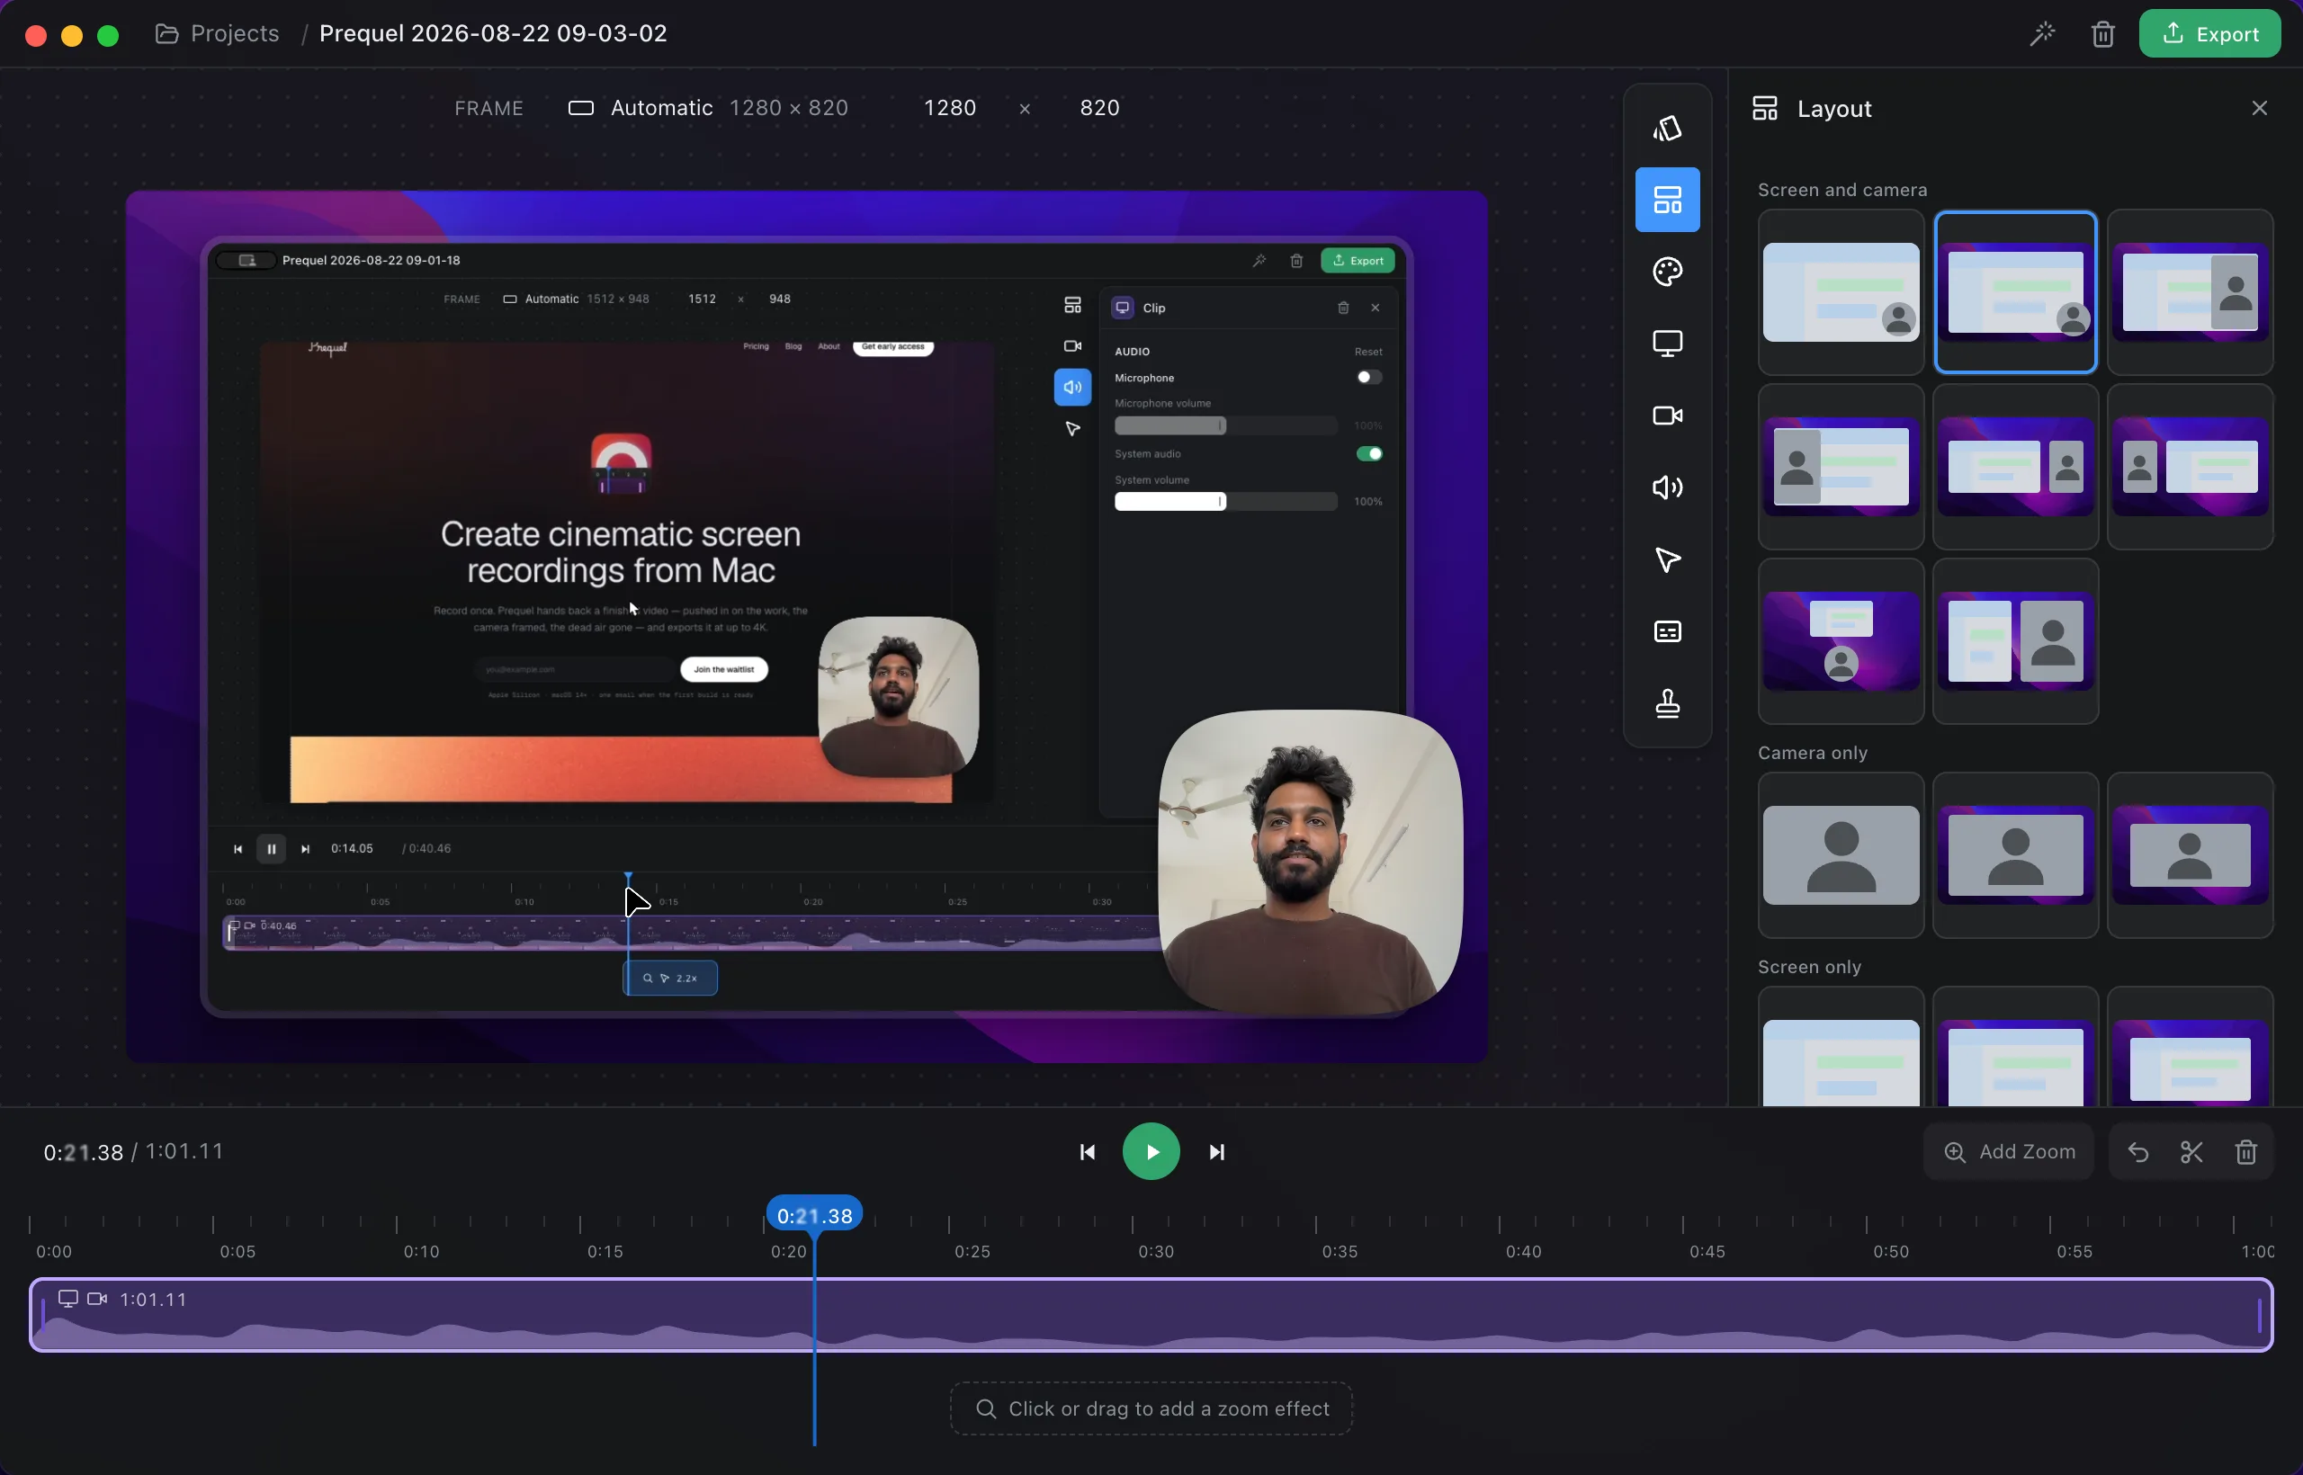Image resolution: width=2303 pixels, height=1475 pixels.
Task: Click pause button in recorded preview
Action: 271,849
